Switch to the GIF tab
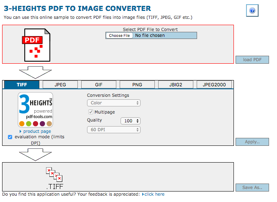 pos(99,85)
